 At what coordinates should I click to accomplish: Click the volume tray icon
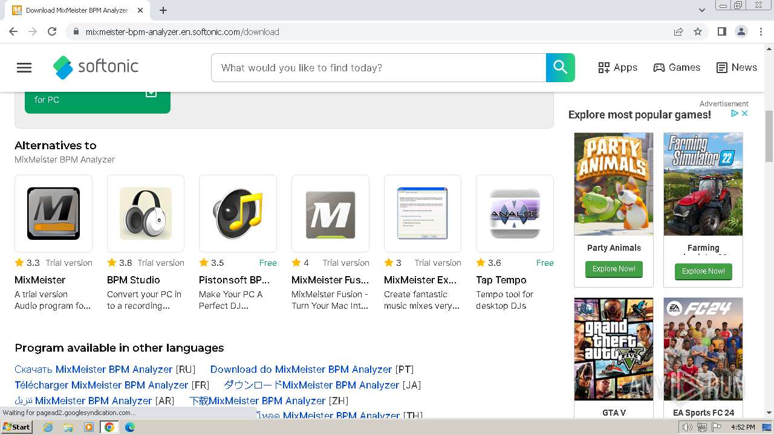click(x=688, y=427)
